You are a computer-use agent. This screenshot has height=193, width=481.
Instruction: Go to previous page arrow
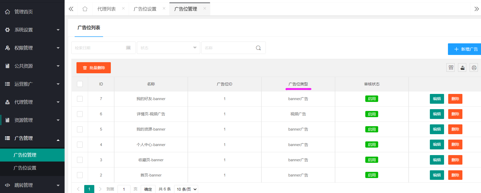point(78,189)
